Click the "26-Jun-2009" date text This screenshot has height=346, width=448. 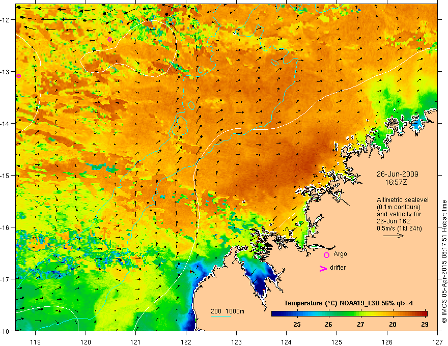398,174
